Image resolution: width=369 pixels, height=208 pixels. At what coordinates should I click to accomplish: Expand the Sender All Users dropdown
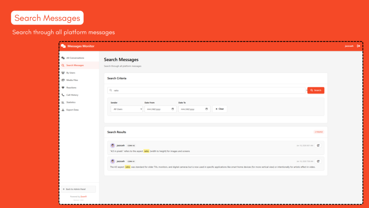(x=126, y=109)
